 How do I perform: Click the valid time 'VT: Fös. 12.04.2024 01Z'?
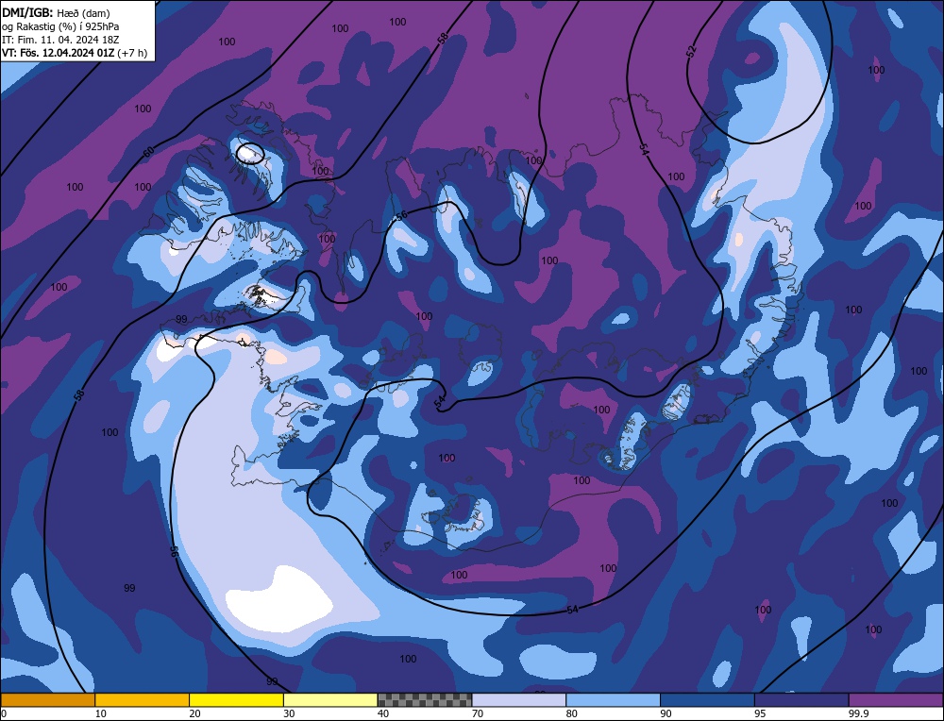pos(58,53)
